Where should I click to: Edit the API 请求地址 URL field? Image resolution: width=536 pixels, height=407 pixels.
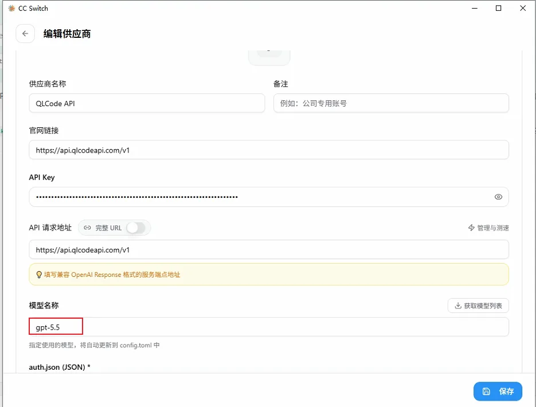(269, 249)
